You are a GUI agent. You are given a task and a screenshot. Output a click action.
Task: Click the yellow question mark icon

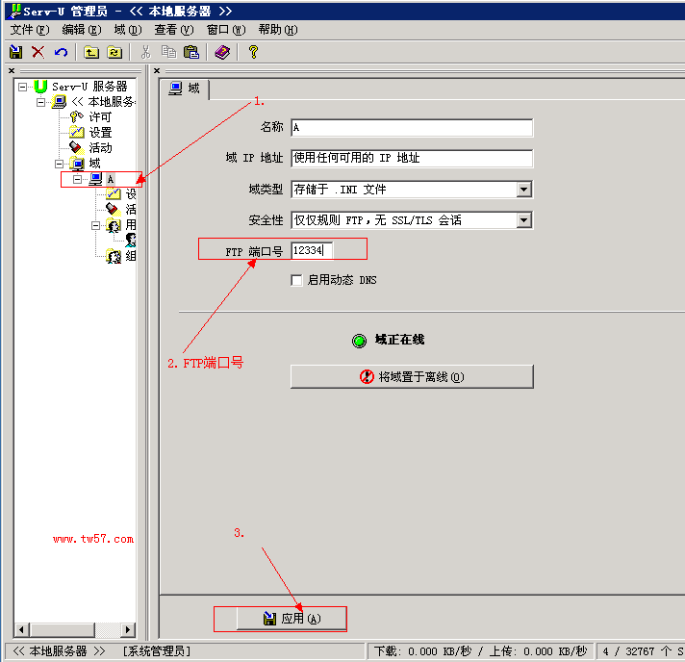pyautogui.click(x=254, y=52)
